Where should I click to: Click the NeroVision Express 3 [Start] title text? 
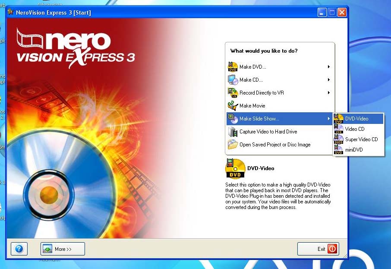pyautogui.click(x=54, y=13)
